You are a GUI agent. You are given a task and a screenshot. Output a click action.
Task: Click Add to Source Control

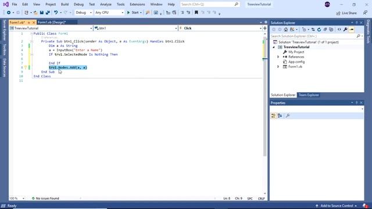pos(337,206)
